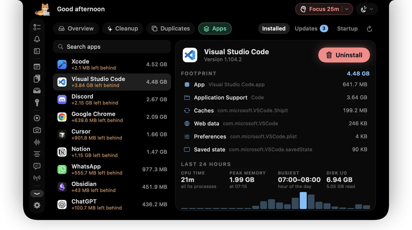Open the camera icon in the sidebar
The image size is (412, 230).
tap(37, 130)
